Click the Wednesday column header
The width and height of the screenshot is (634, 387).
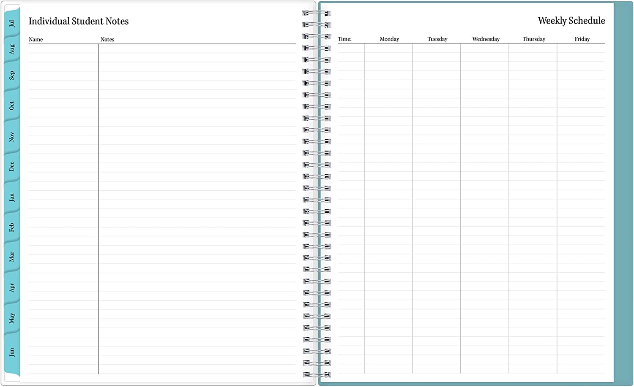[486, 39]
